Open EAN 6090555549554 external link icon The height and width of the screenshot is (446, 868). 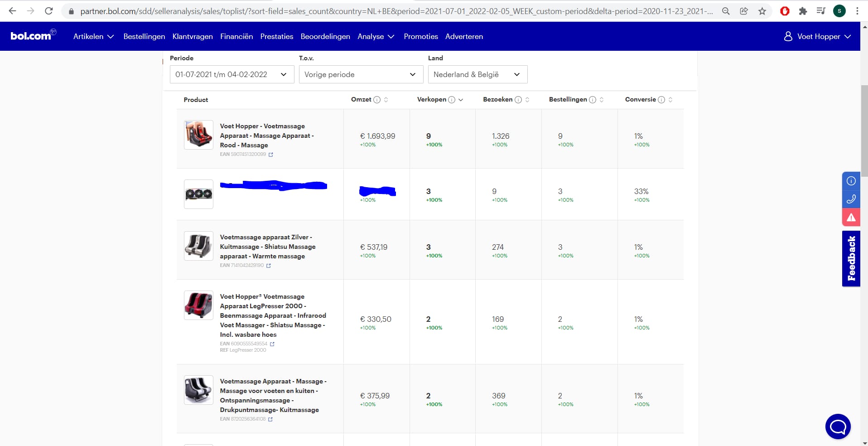point(272,344)
